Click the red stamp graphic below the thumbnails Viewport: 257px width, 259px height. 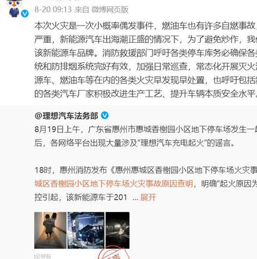[x=114, y=253]
